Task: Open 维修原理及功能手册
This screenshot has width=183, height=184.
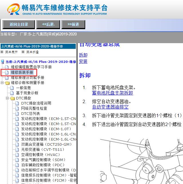Action: 27,77
